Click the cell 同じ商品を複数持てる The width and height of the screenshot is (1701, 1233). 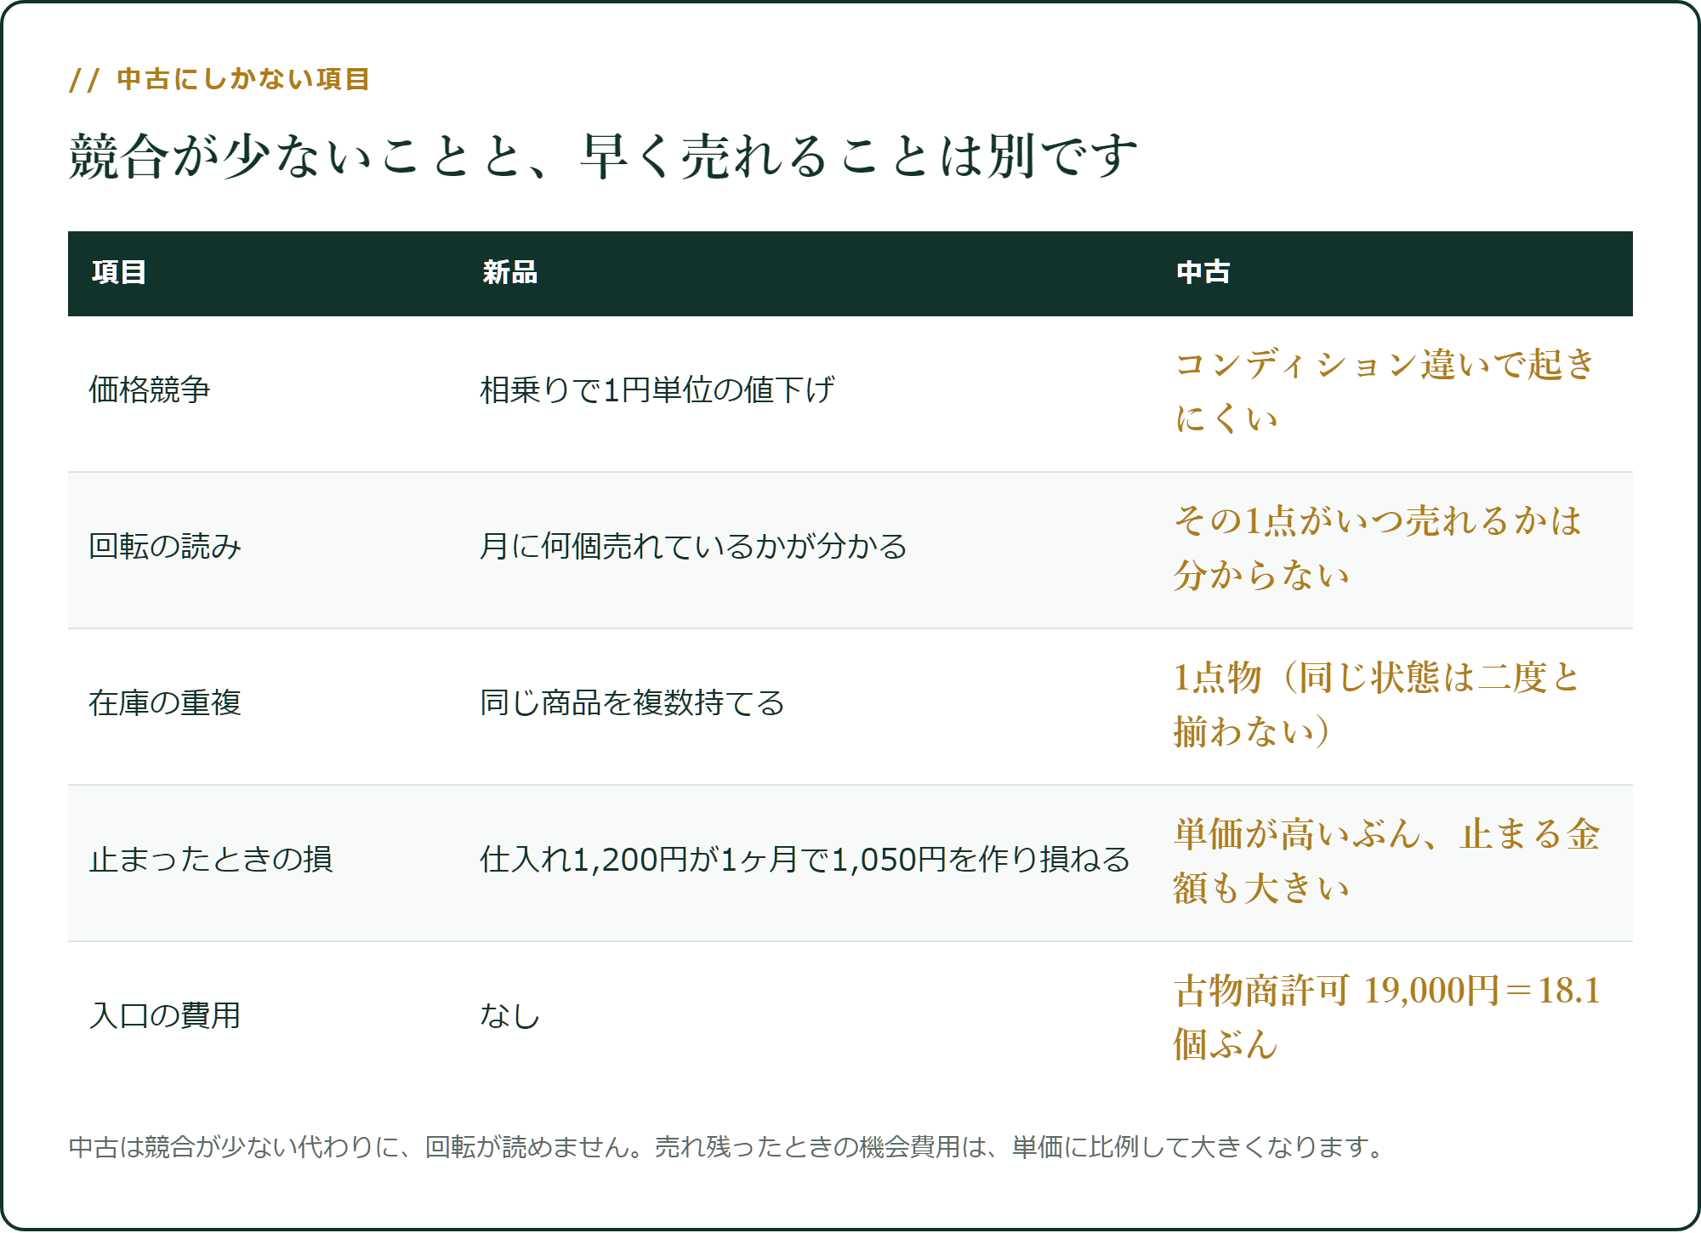tap(632, 703)
